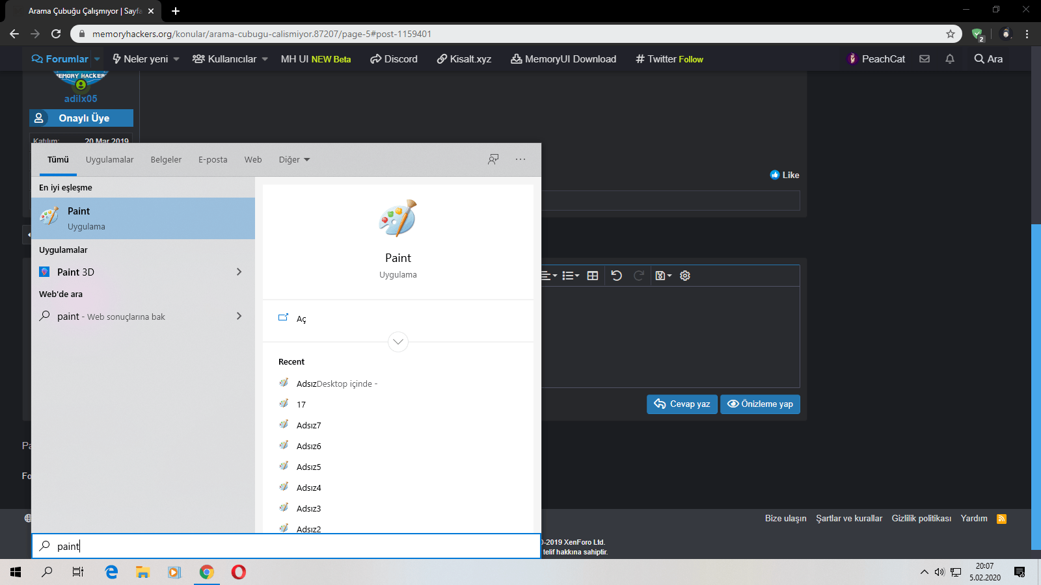1041x585 pixels.
Task: Undo in the reply editor
Action: click(617, 276)
